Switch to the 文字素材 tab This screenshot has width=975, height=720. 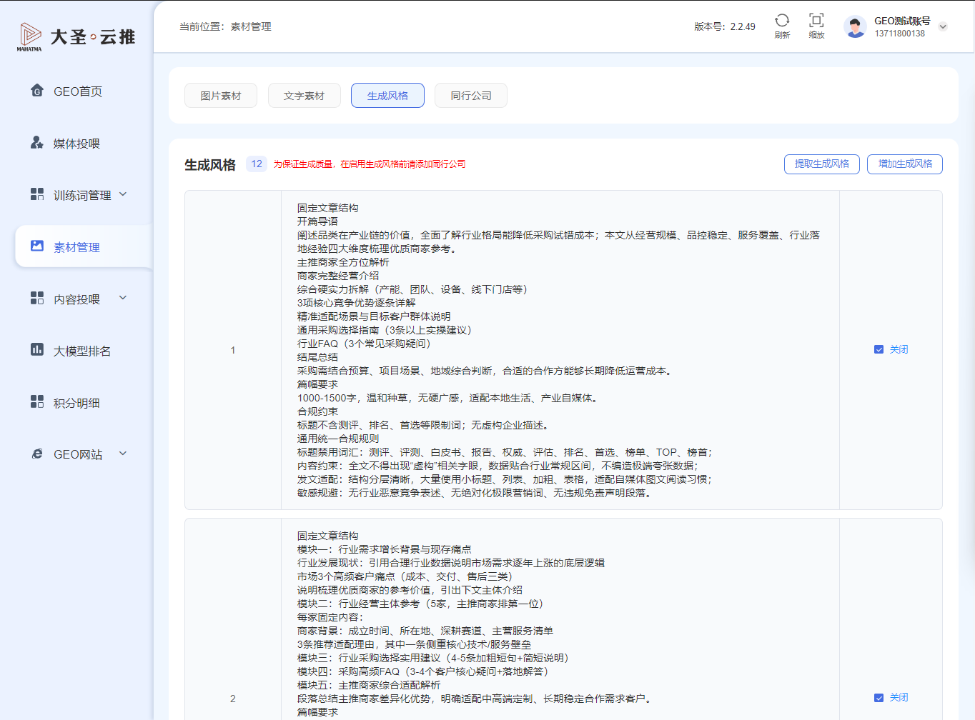pyautogui.click(x=304, y=96)
